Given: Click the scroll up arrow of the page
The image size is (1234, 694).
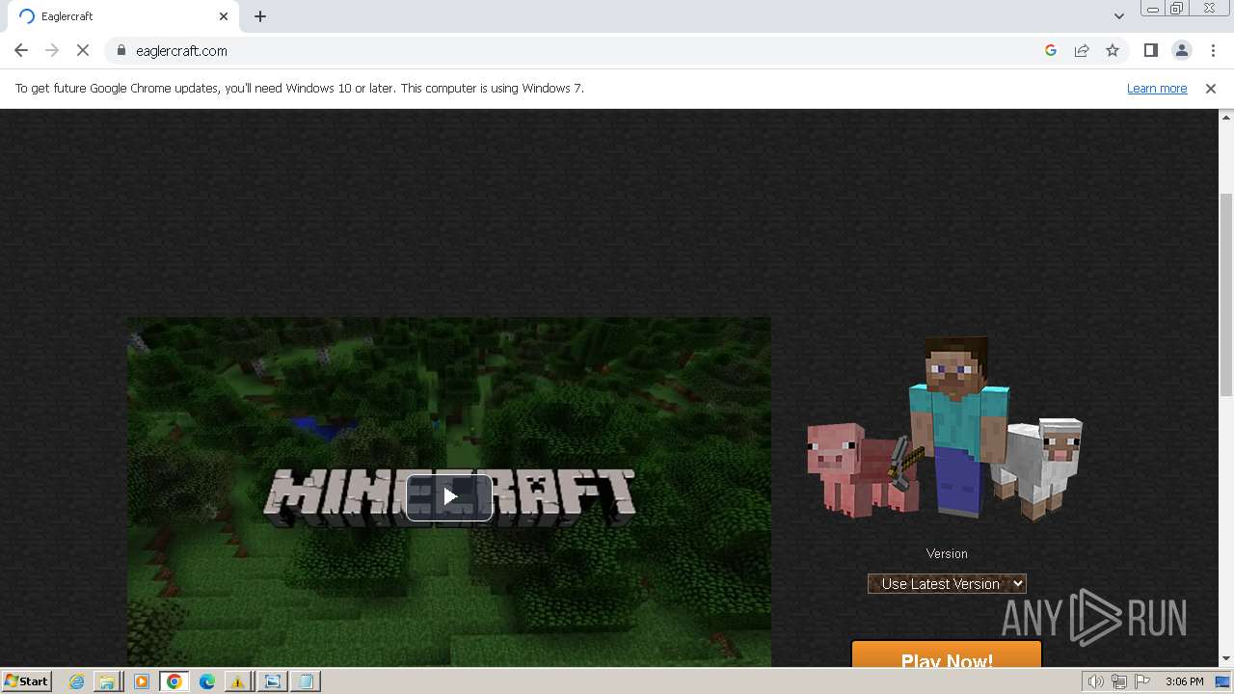Looking at the screenshot, I should [1226, 117].
